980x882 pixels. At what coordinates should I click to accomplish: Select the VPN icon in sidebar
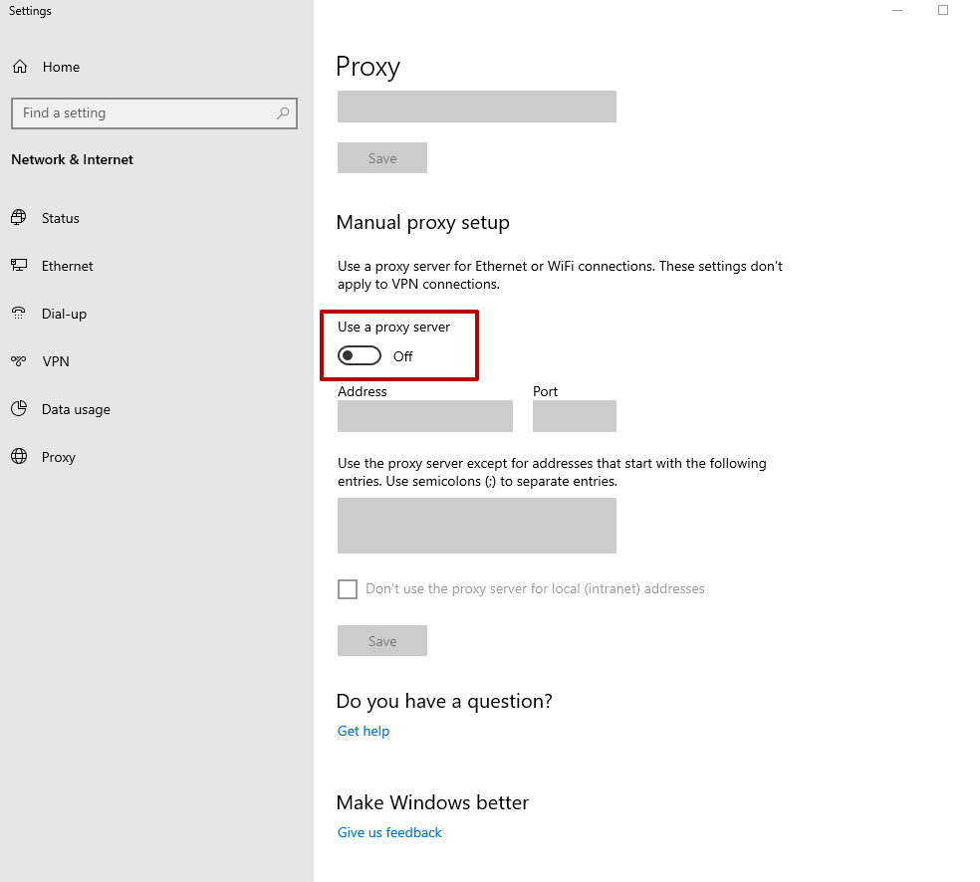19,361
